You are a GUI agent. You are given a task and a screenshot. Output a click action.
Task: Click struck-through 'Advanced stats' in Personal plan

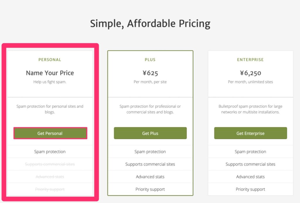tap(50, 177)
